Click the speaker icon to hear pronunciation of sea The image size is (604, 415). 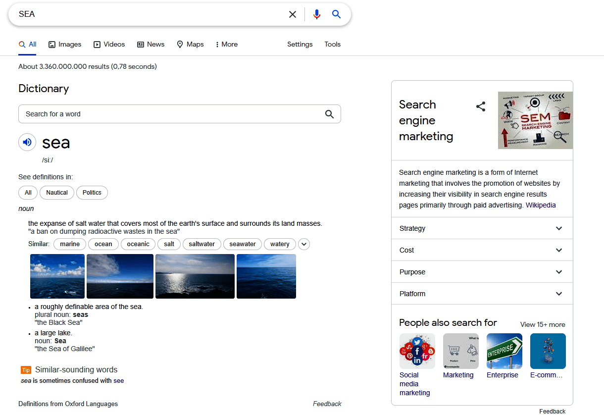click(27, 142)
